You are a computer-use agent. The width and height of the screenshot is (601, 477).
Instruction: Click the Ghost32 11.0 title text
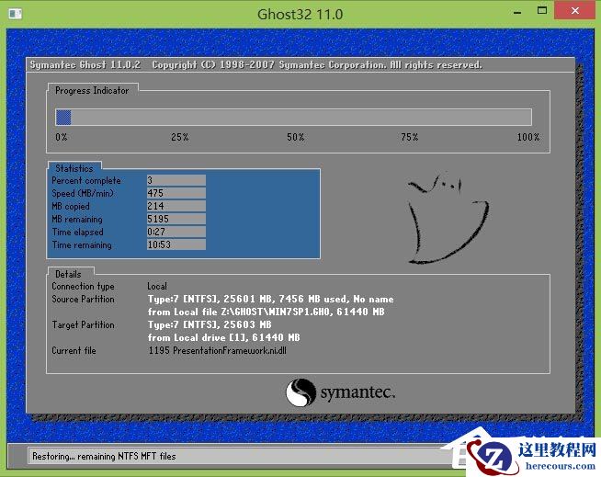[300, 15]
